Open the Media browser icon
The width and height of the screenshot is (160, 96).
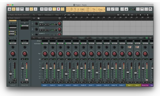pos(150,9)
